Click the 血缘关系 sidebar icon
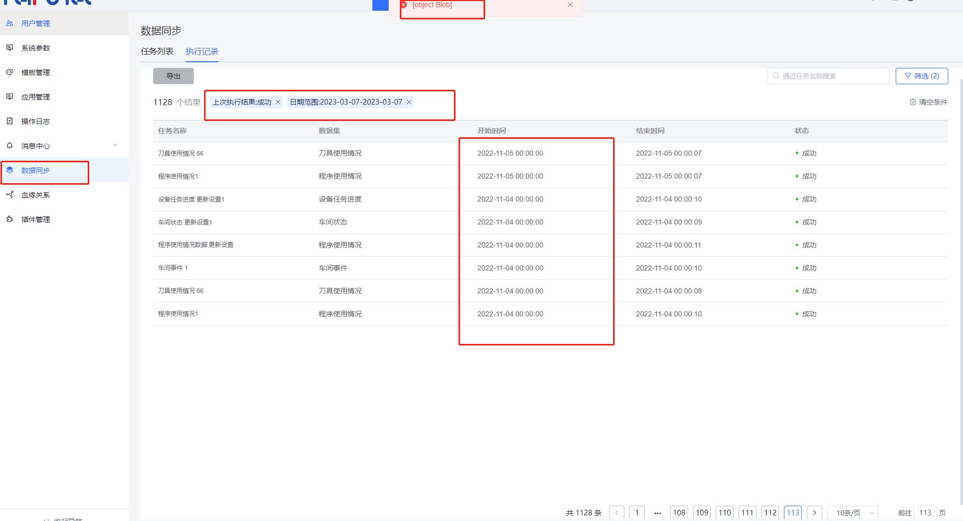 [x=10, y=195]
